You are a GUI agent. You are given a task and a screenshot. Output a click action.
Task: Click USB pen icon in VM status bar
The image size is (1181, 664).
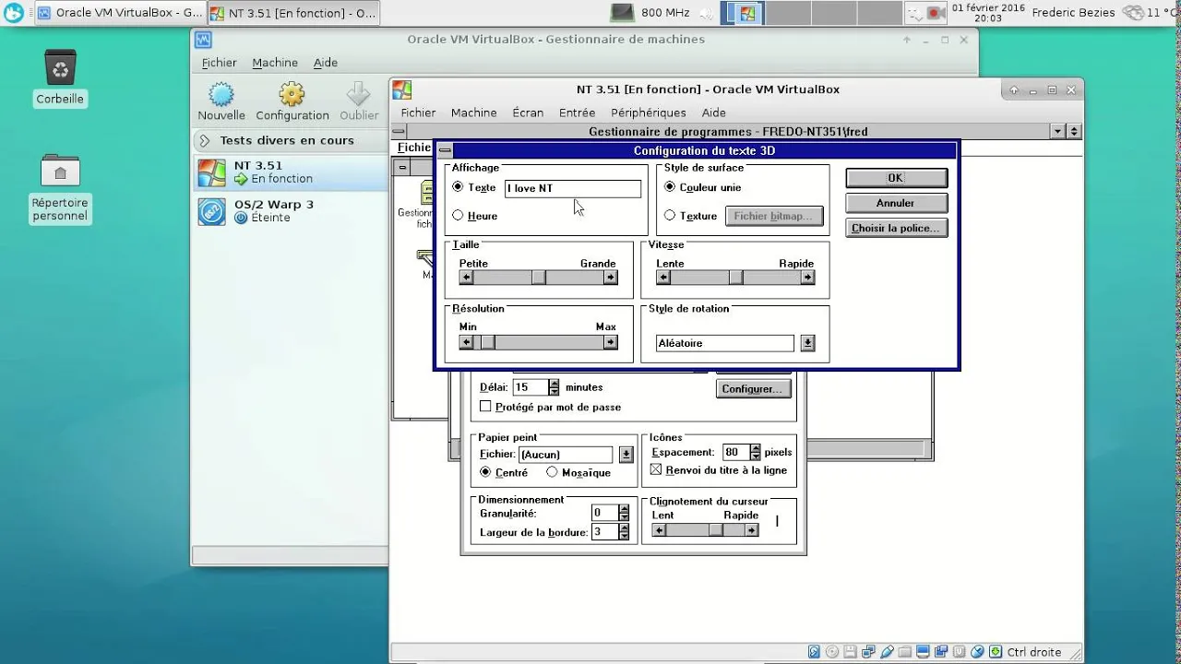(887, 652)
